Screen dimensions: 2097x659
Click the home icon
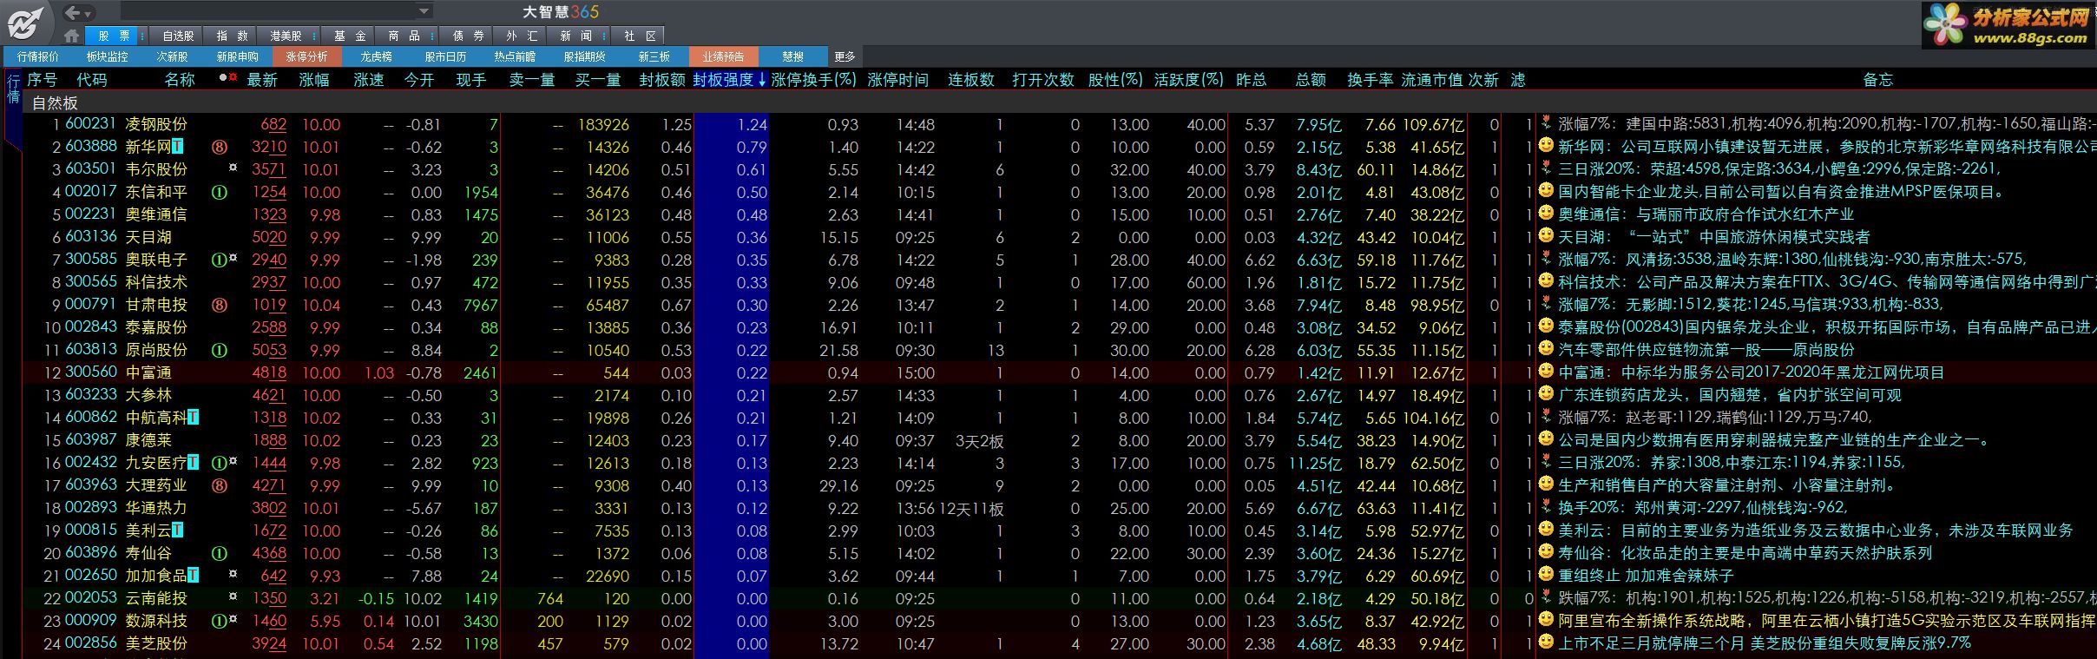click(x=72, y=36)
